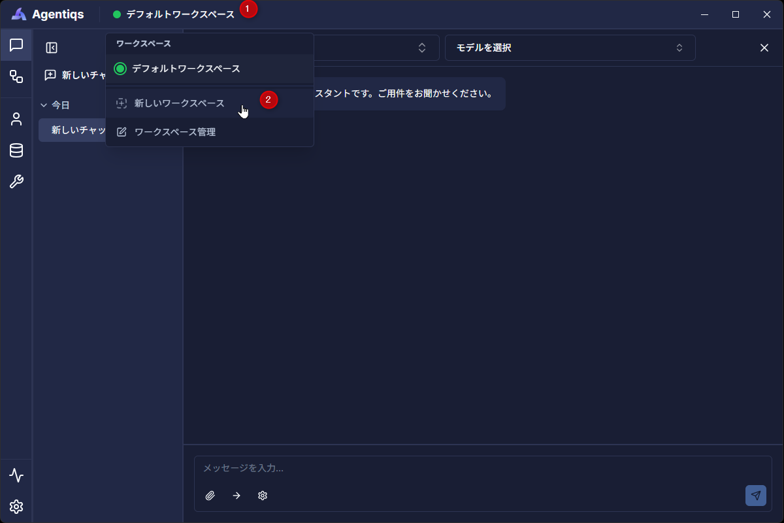Open the activity monitor pulse icon
Viewport: 784px width, 523px height.
coord(16,475)
